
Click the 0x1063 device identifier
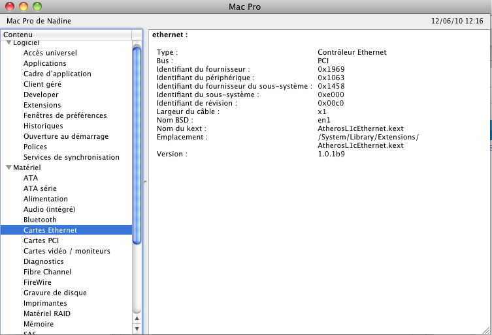pyautogui.click(x=331, y=78)
